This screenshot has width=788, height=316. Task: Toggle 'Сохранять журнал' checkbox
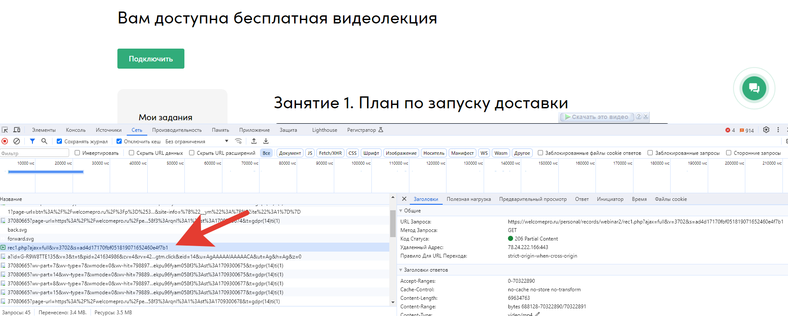tap(59, 141)
